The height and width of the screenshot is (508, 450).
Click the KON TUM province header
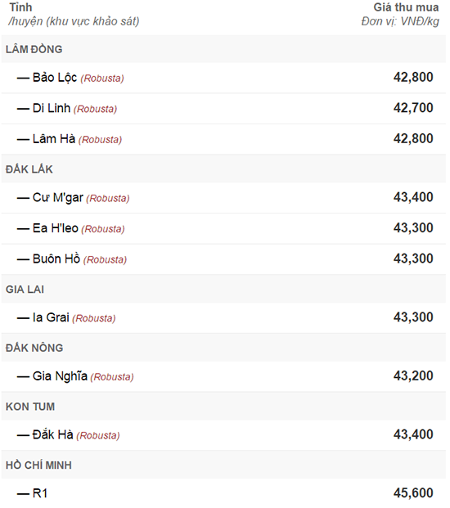30,407
